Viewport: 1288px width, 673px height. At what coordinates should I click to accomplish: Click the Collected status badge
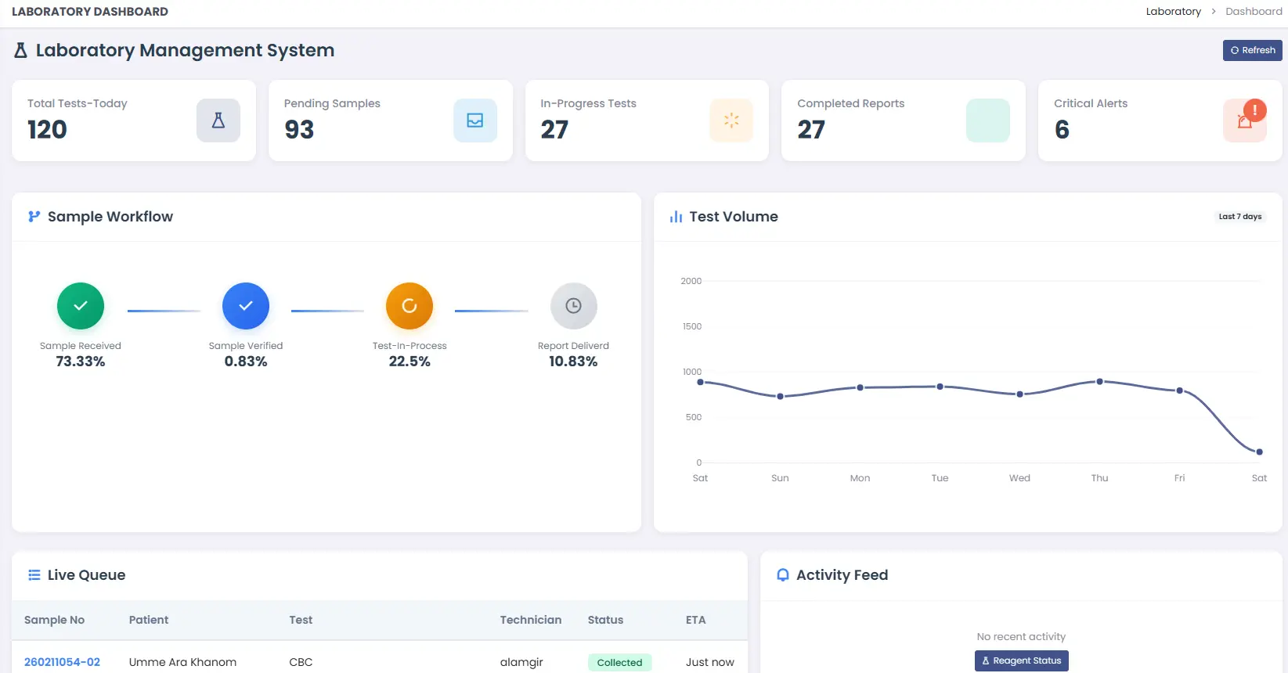tap(619, 662)
